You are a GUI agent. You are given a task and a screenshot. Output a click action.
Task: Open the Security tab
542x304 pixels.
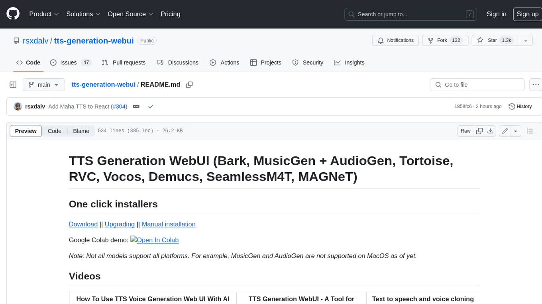coord(308,62)
